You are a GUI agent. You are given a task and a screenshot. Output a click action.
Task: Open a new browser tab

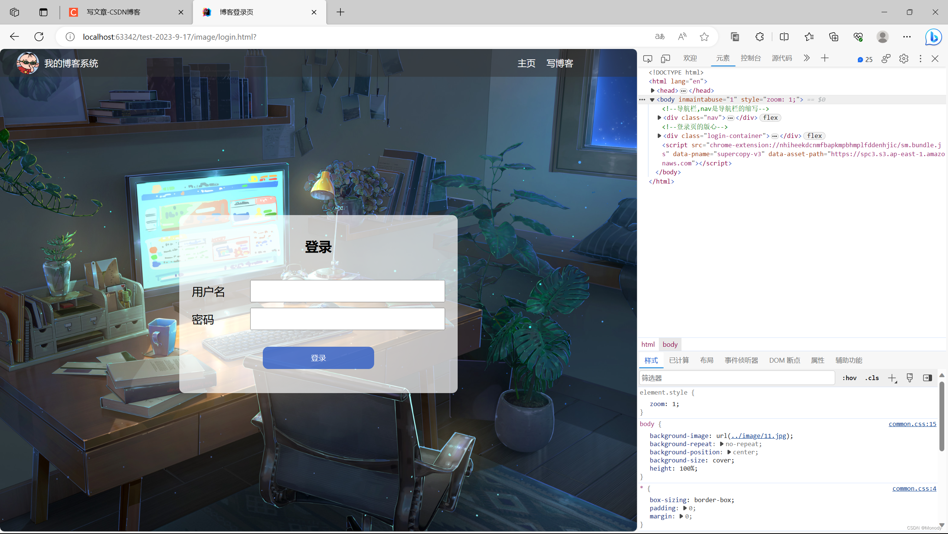(x=340, y=12)
